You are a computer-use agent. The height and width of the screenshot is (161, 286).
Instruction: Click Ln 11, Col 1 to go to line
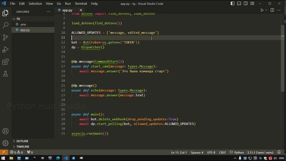[179, 153]
